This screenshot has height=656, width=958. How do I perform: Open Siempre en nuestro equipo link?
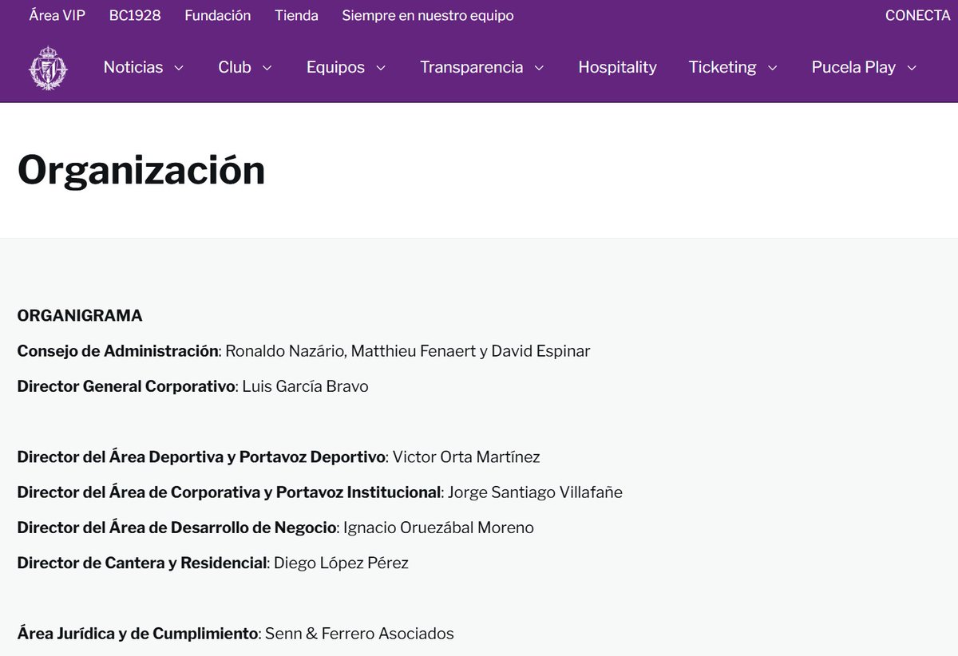pos(428,15)
